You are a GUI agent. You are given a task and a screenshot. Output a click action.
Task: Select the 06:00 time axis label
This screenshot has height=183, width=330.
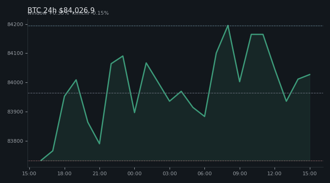pyautogui.click(x=204, y=173)
